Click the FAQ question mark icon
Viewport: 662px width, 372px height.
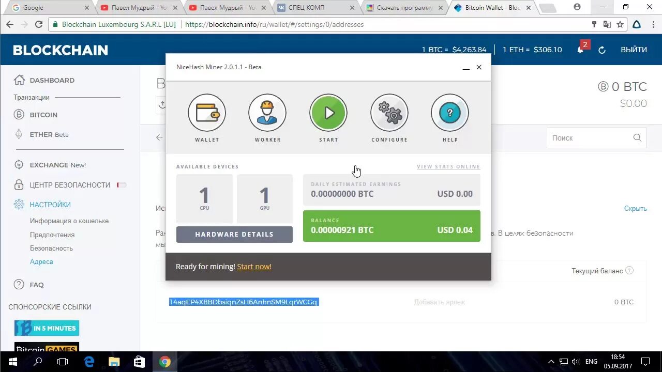click(x=19, y=284)
